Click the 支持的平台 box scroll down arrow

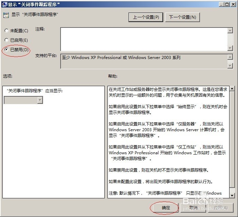click(230, 66)
